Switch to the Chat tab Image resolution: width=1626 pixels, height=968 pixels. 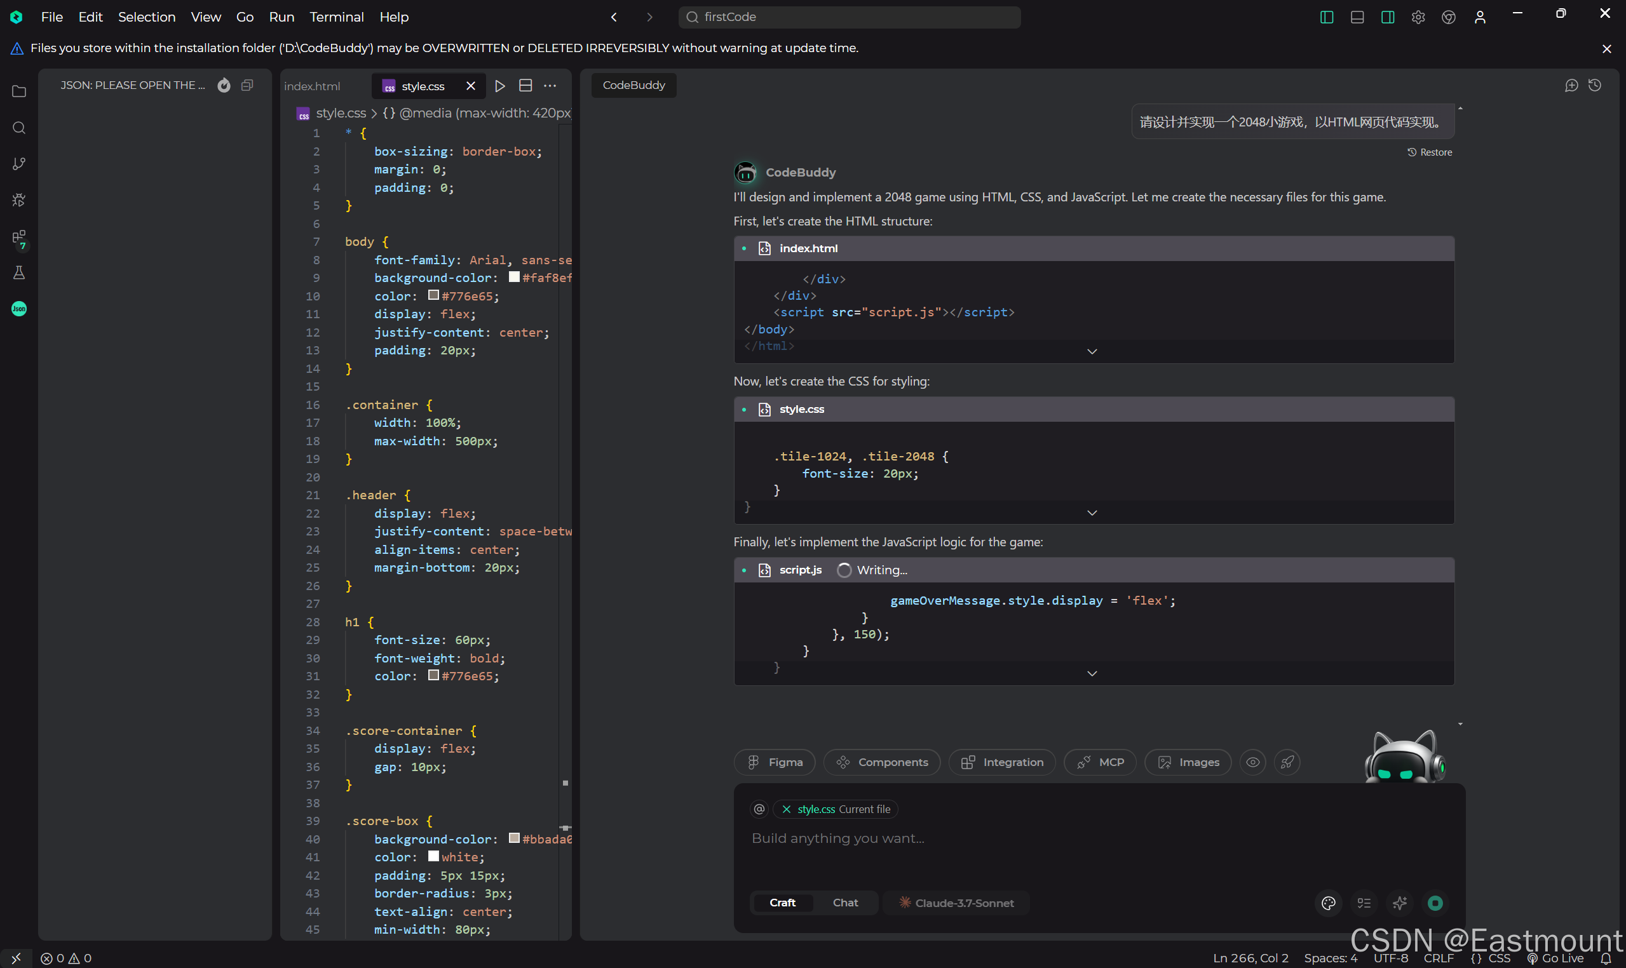pyautogui.click(x=845, y=903)
